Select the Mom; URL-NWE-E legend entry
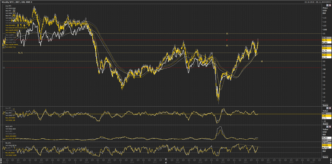Screen dimensions: 332x164 (x=10, y=118)
